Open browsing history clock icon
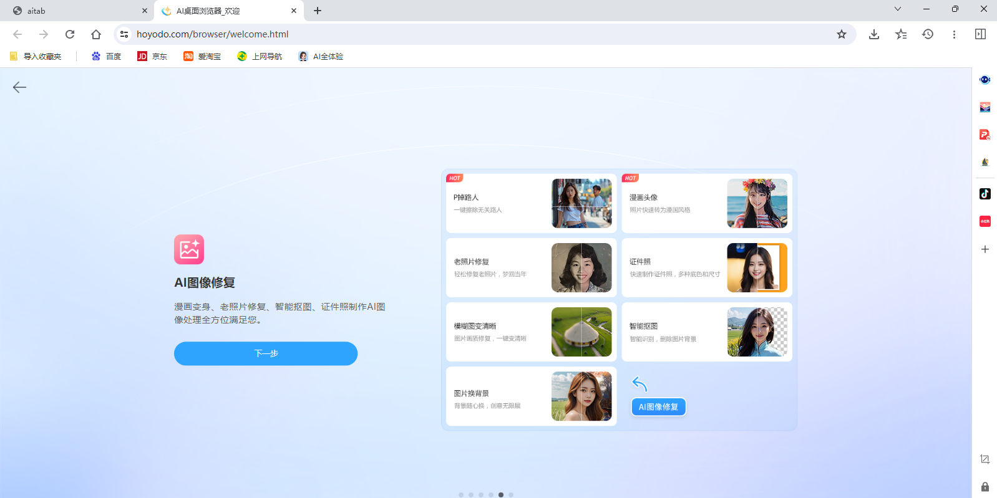 point(928,34)
